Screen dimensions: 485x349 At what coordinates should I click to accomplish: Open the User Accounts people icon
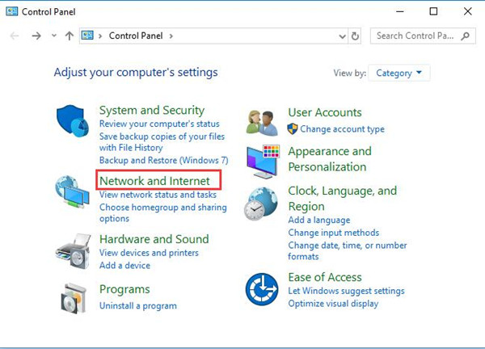262,123
